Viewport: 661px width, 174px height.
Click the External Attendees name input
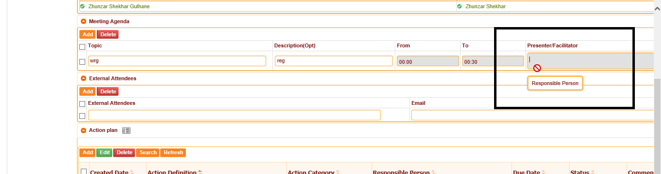pos(234,115)
